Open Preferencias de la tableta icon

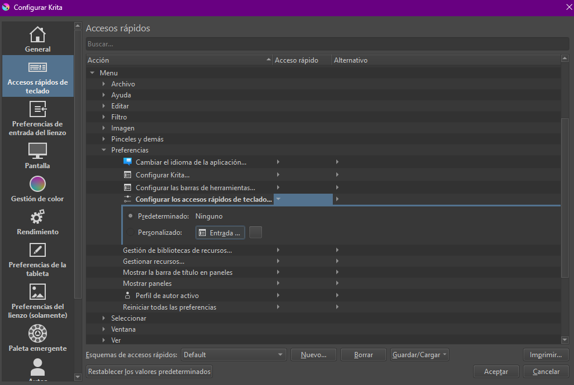pos(38,250)
